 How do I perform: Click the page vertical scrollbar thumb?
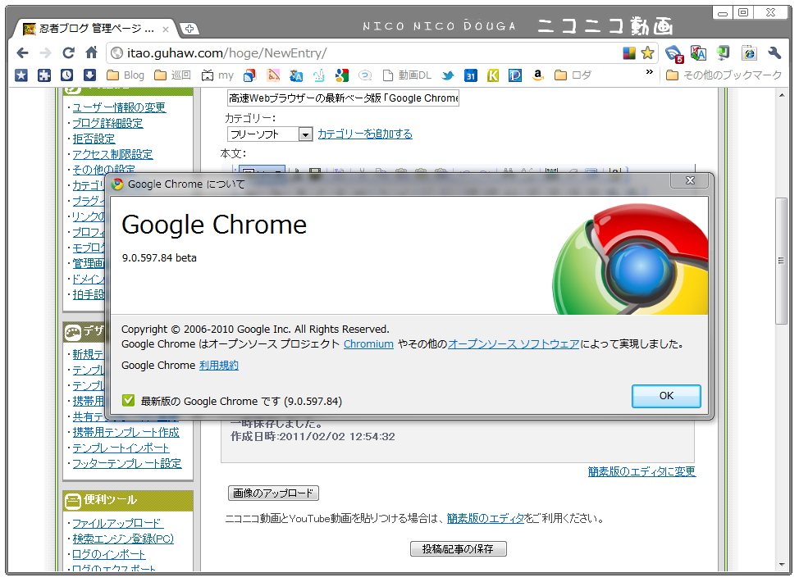click(x=781, y=261)
